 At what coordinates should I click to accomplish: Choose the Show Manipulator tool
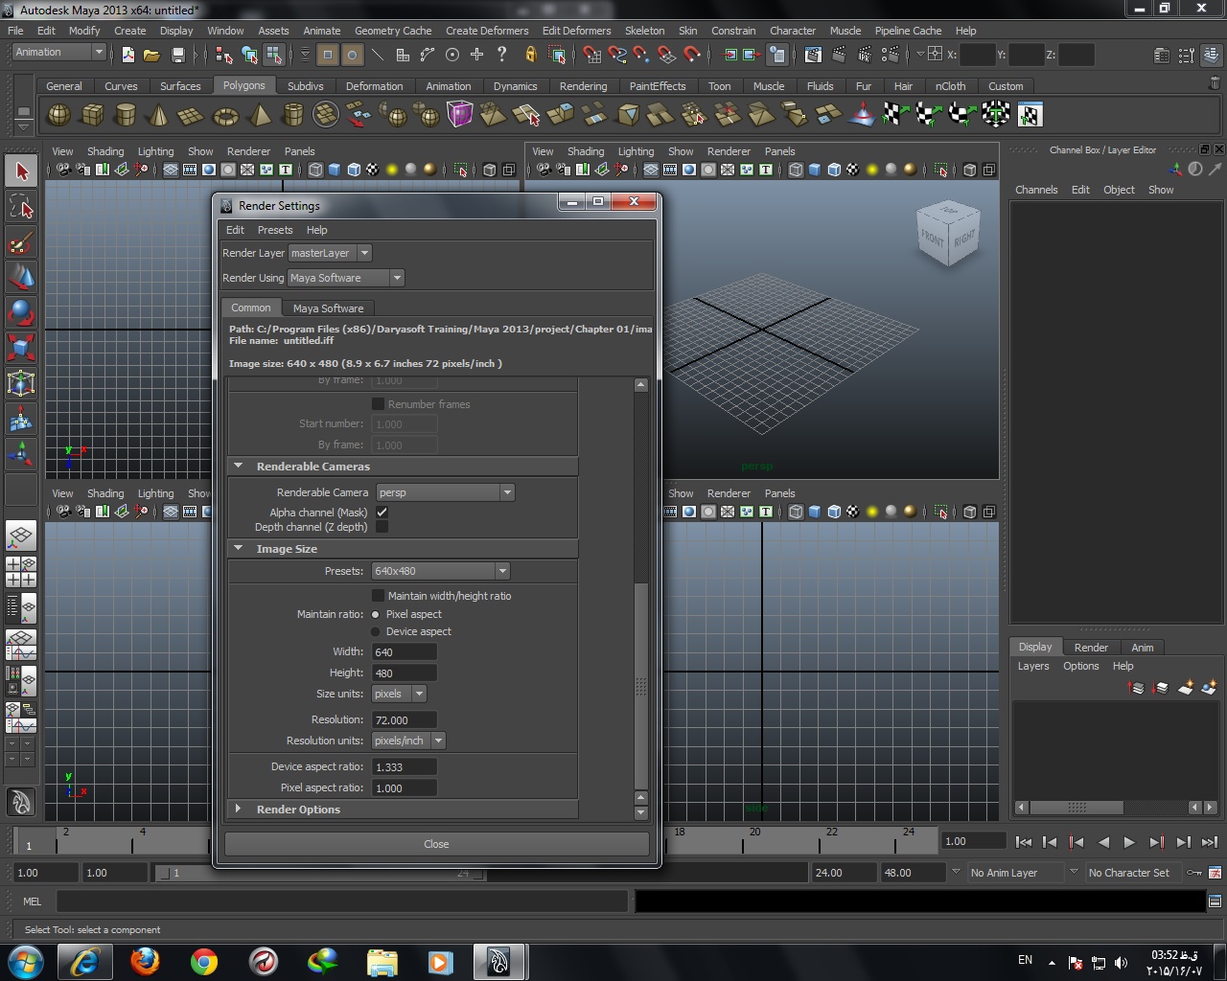click(x=21, y=453)
